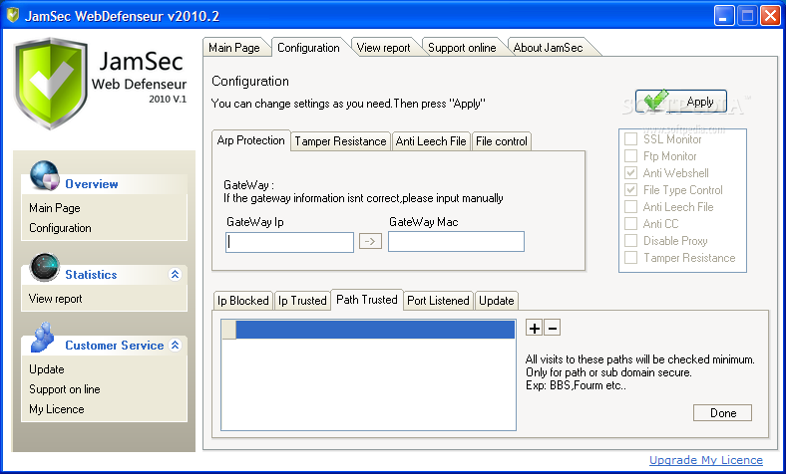The width and height of the screenshot is (786, 474).
Task: Click the row header cell in path list
Action: (x=228, y=330)
